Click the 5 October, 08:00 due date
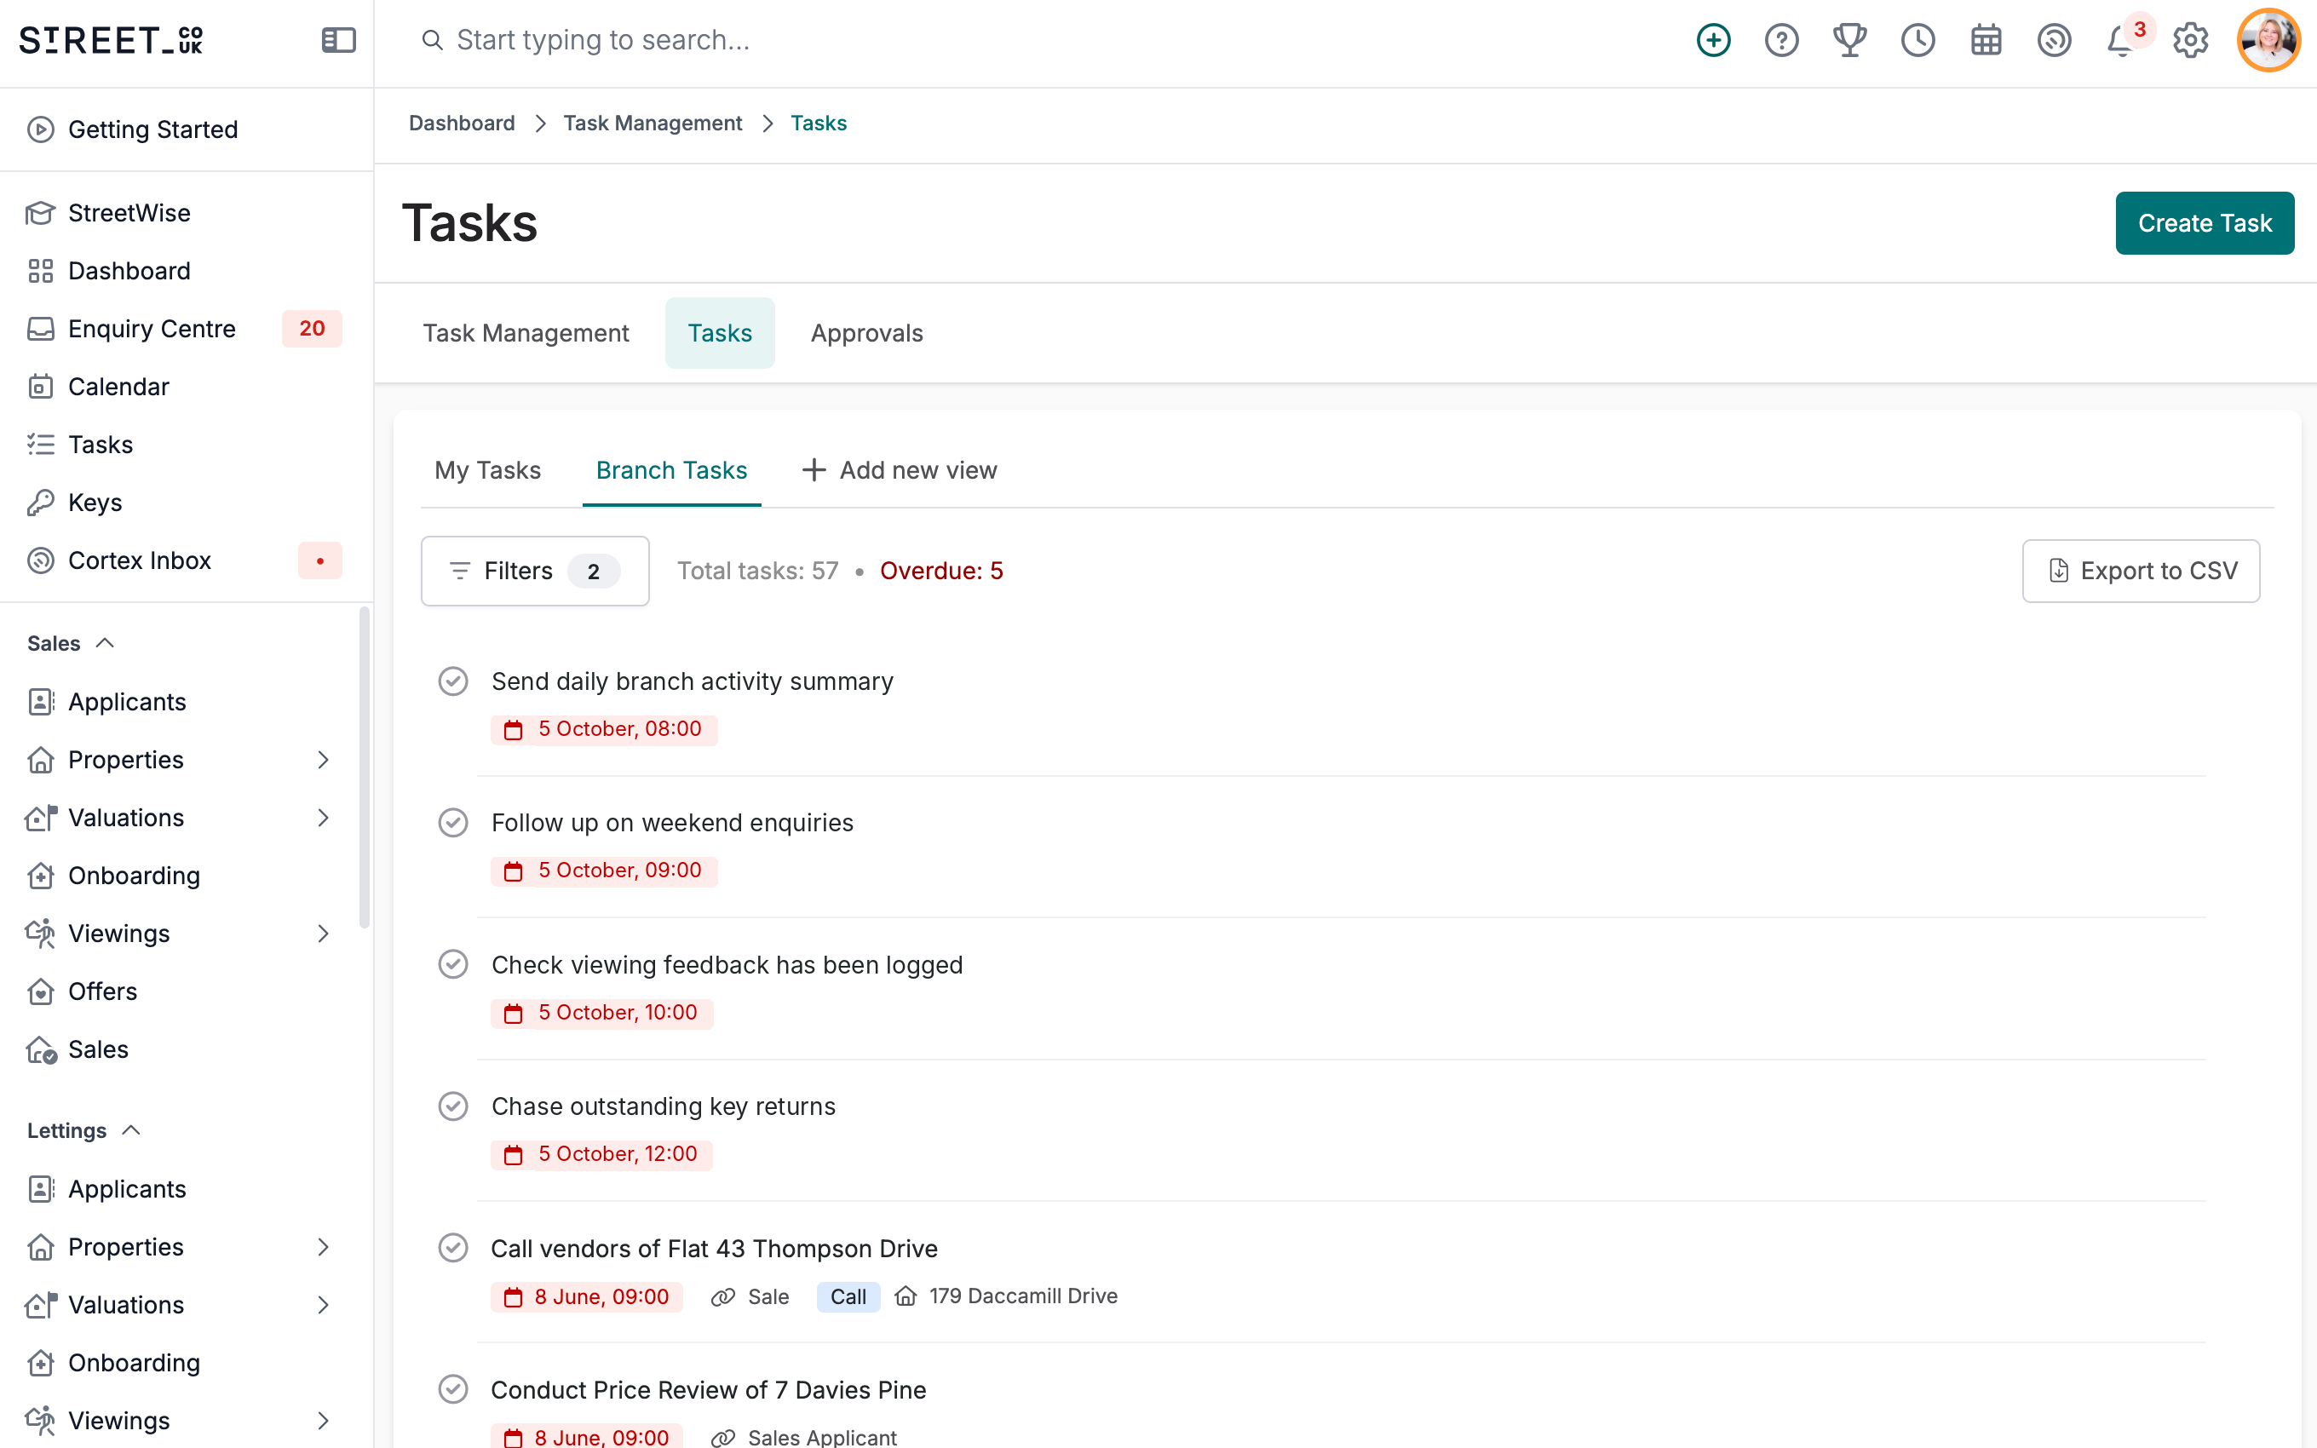Image resolution: width=2317 pixels, height=1448 pixels. tap(604, 729)
